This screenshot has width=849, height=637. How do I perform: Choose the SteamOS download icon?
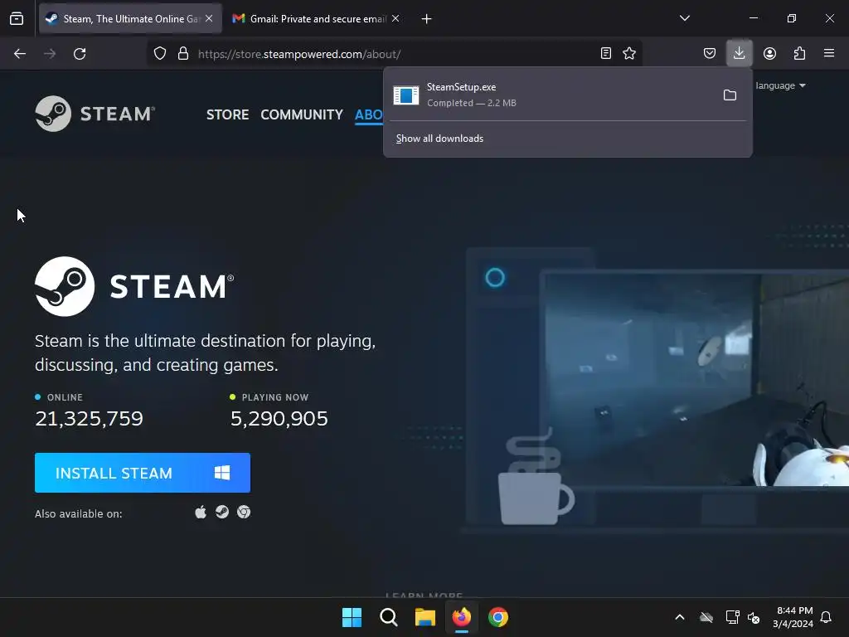coord(222,512)
